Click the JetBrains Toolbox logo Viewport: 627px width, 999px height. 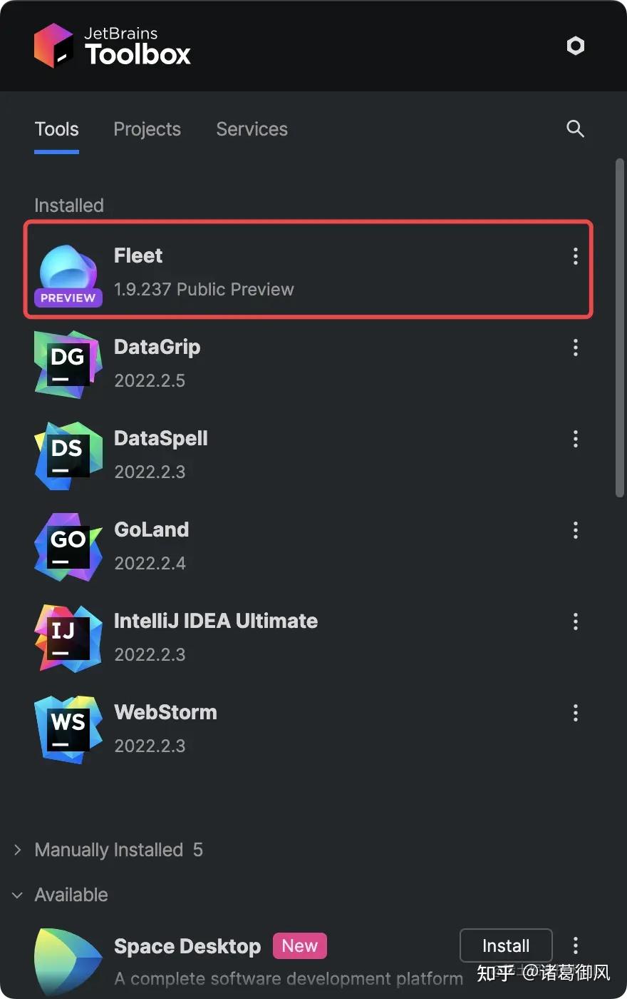pos(113,46)
